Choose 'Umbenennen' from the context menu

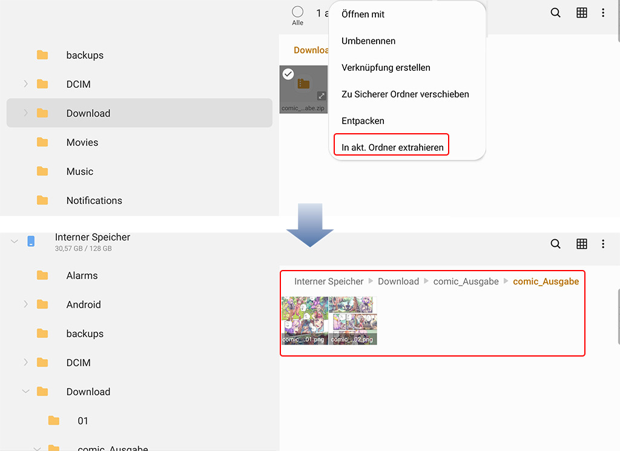tap(368, 41)
